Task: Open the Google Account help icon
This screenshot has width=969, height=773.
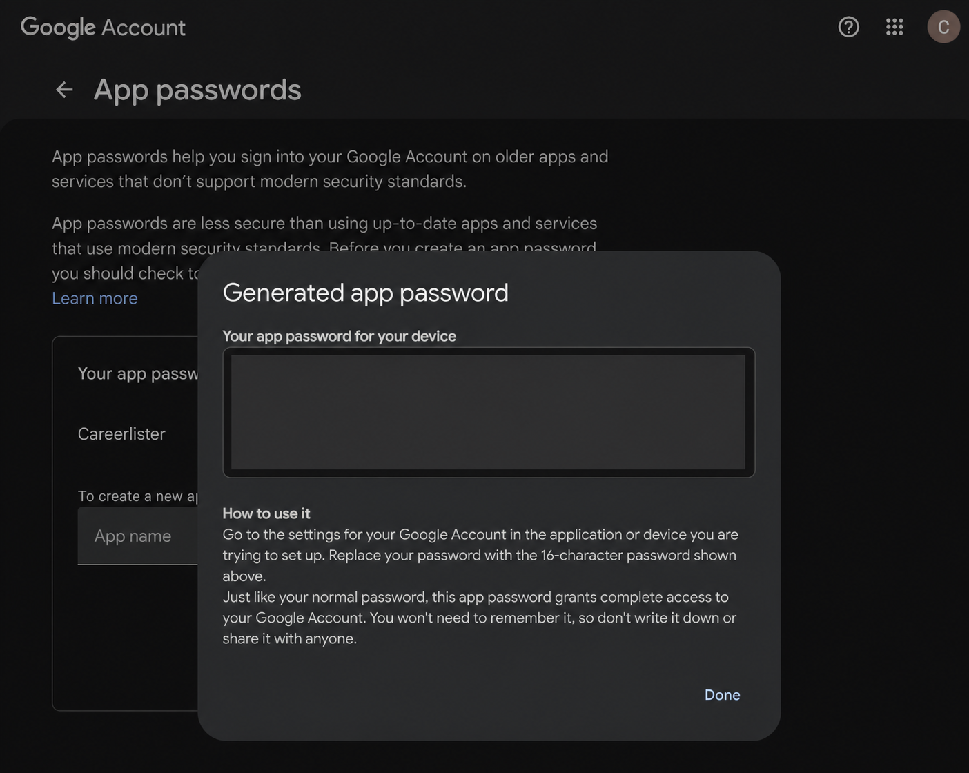Action: tap(848, 27)
